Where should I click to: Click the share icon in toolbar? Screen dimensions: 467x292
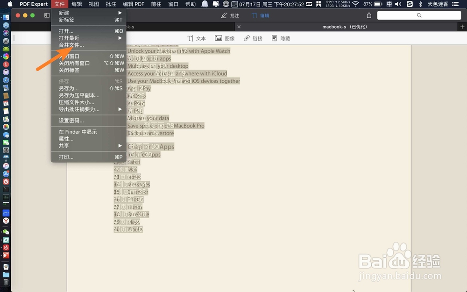[x=369, y=15]
